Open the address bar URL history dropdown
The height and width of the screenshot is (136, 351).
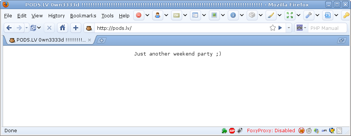pos(289,28)
